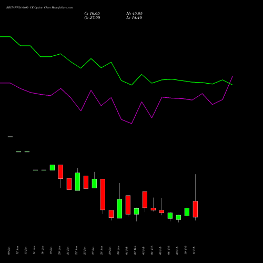
Task: Click the 27 Jan green candle
Action: pos(94,184)
